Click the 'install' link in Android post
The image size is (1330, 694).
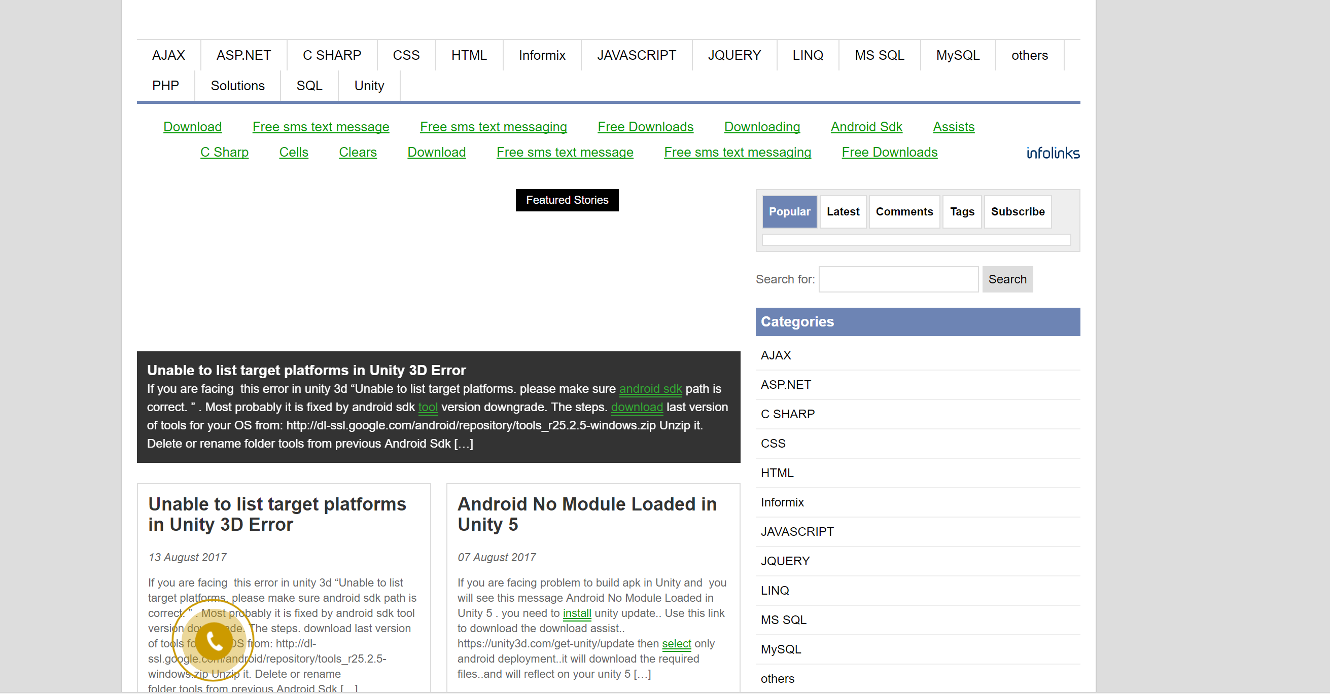576,613
